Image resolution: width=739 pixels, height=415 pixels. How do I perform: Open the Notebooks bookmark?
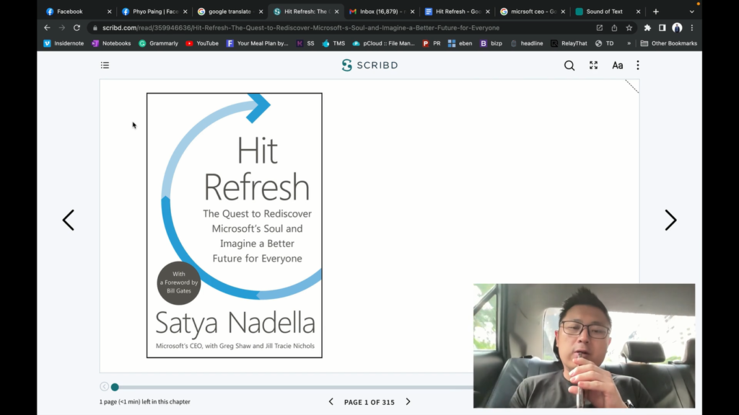(x=111, y=43)
